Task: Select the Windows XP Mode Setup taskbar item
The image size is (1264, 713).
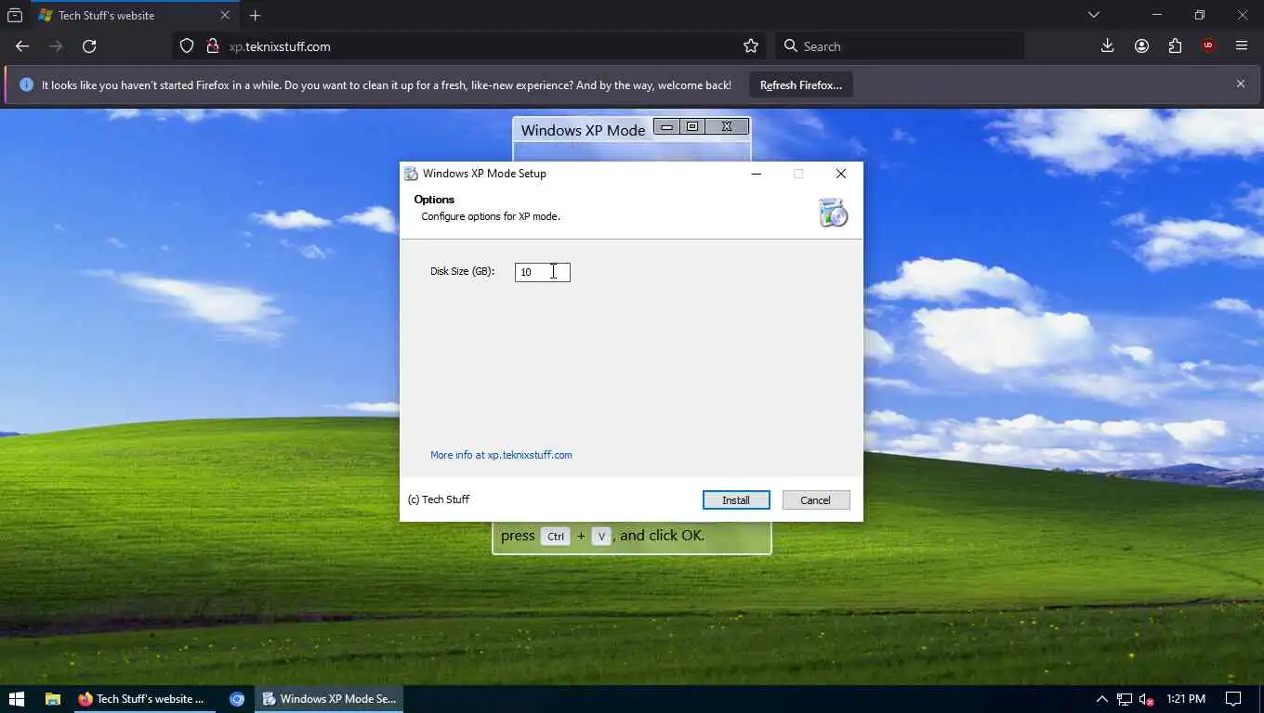Action: click(330, 699)
